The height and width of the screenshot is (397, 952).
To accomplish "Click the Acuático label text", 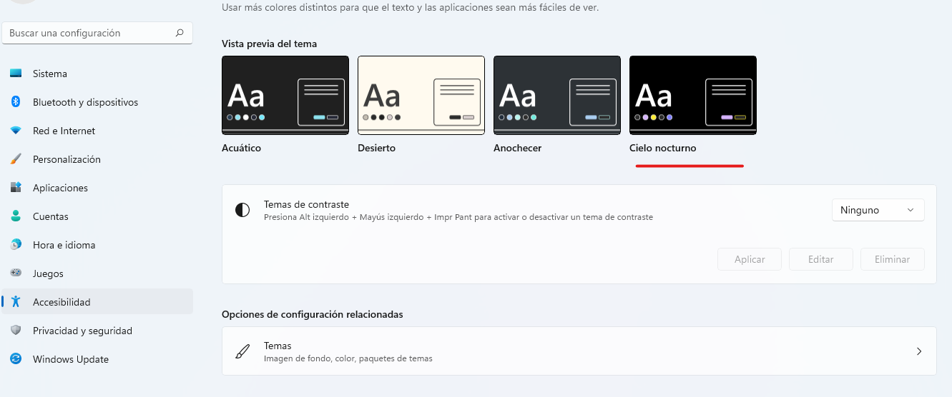I will point(241,148).
